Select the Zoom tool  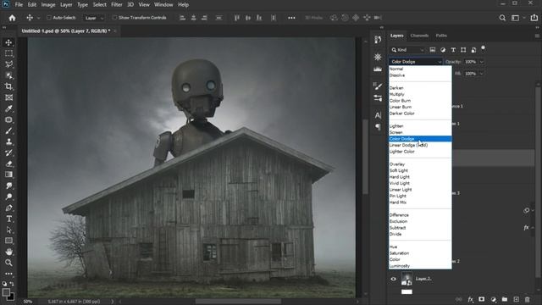8,263
